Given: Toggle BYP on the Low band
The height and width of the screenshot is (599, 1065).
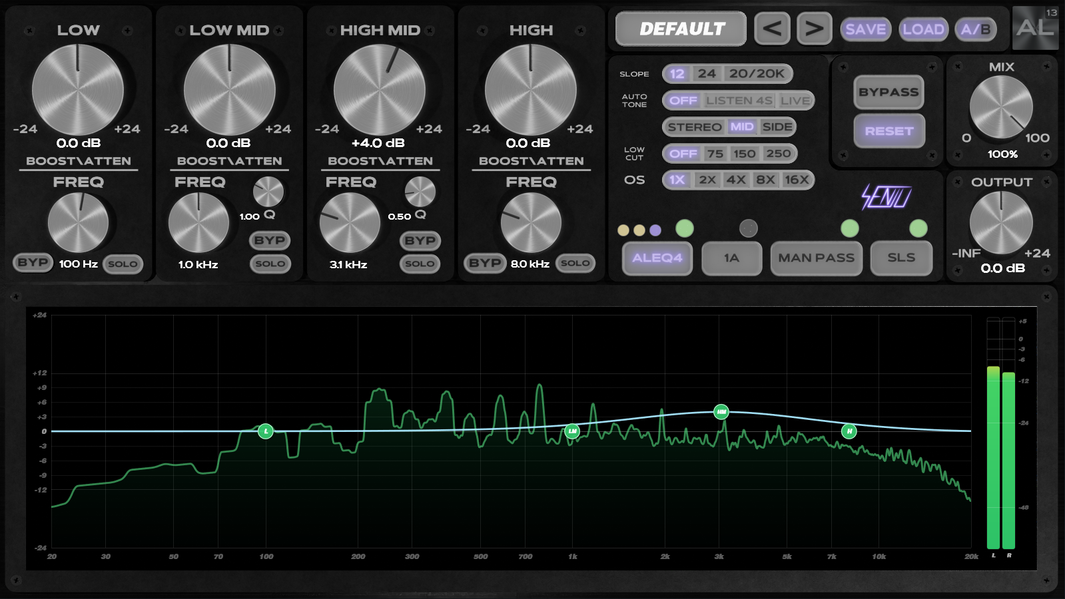Looking at the screenshot, I should [33, 263].
